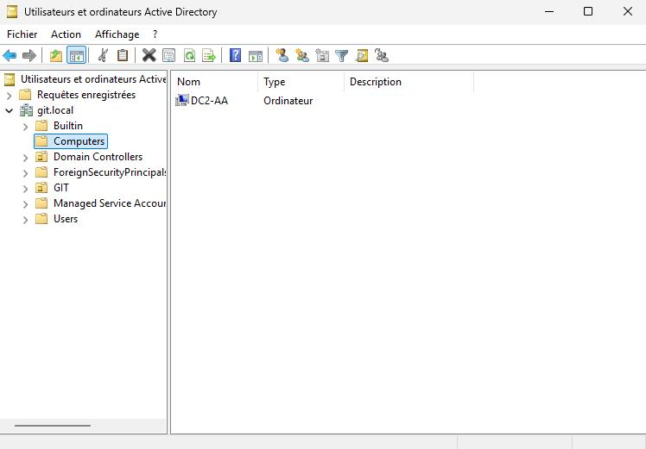Click the git.local domain icon
Viewport: 646px width, 449px height.
coord(27,110)
